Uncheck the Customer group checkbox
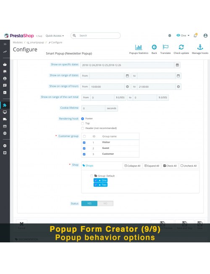Viewport: 210px width, 274px height. tap(84, 154)
